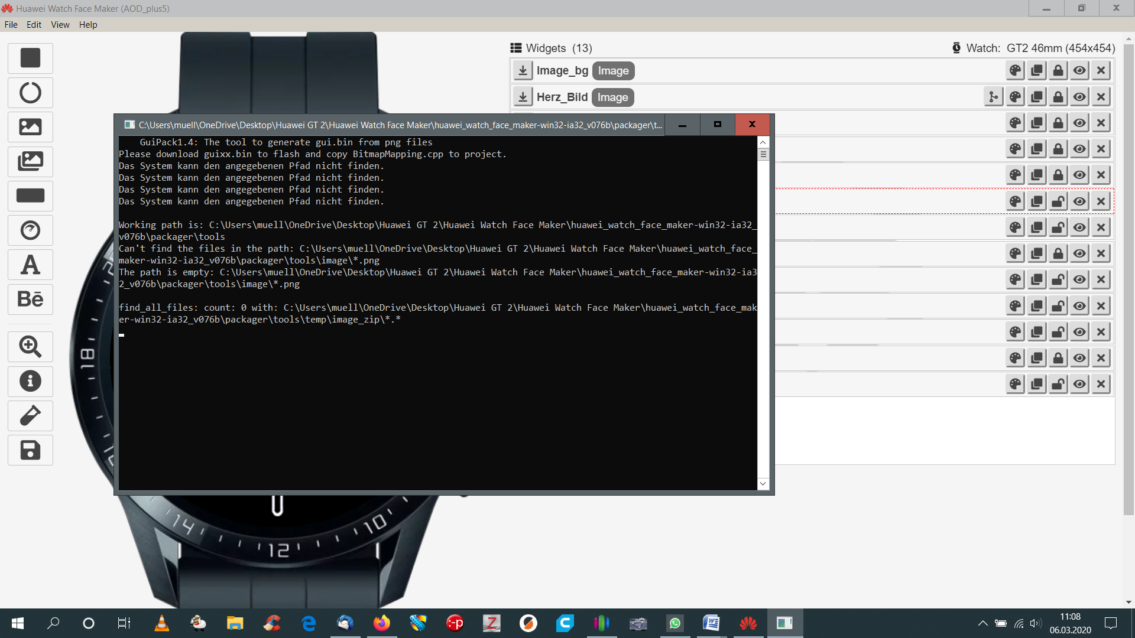Viewport: 1135px width, 638px height.
Task: Close the packager console window
Action: [752, 125]
